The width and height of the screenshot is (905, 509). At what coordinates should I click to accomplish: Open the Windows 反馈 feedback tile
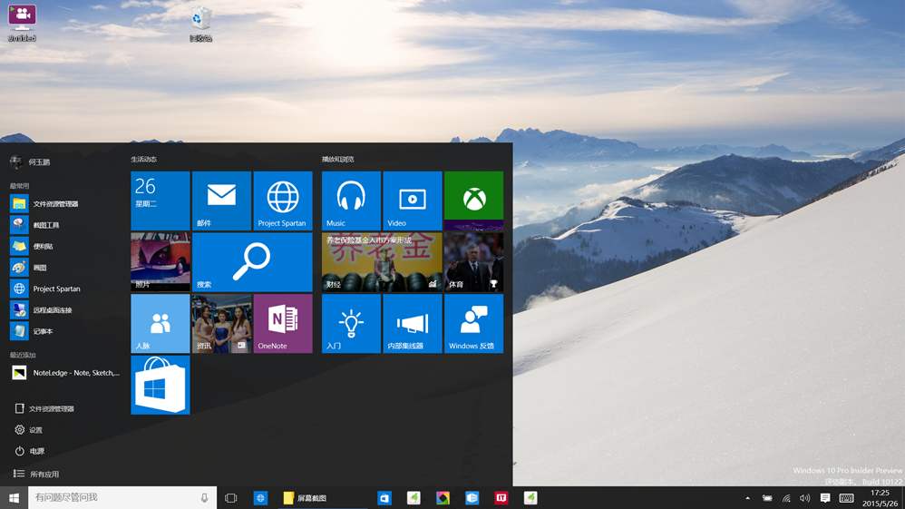(473, 323)
